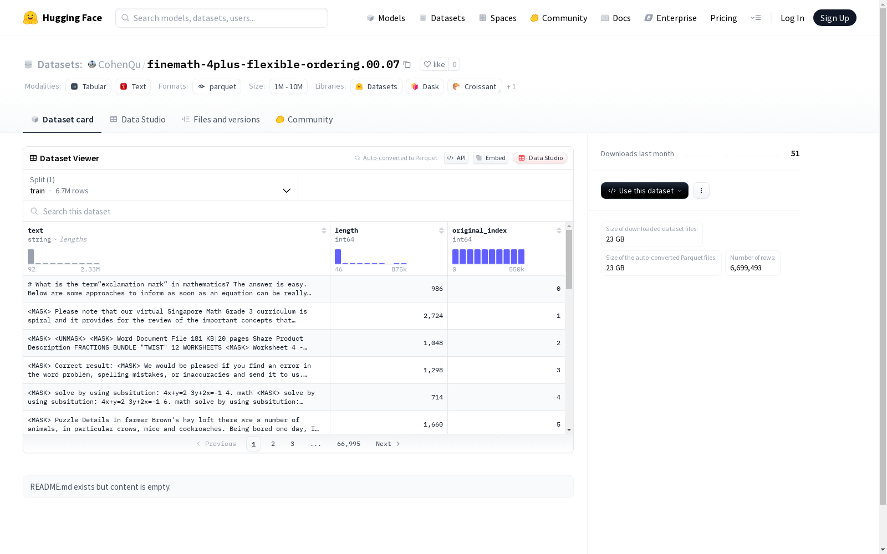Open the Community tab
The width and height of the screenshot is (887, 554).
[x=304, y=120]
